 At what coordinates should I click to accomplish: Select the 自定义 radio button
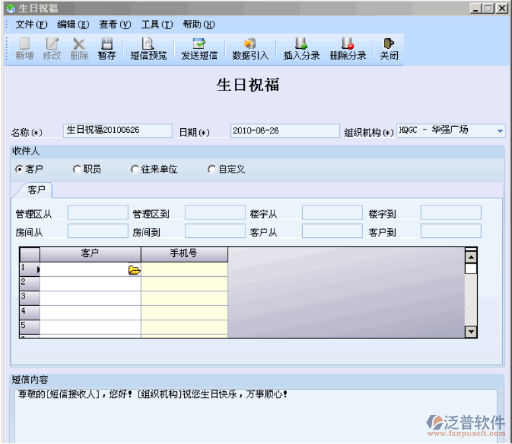pyautogui.click(x=212, y=169)
